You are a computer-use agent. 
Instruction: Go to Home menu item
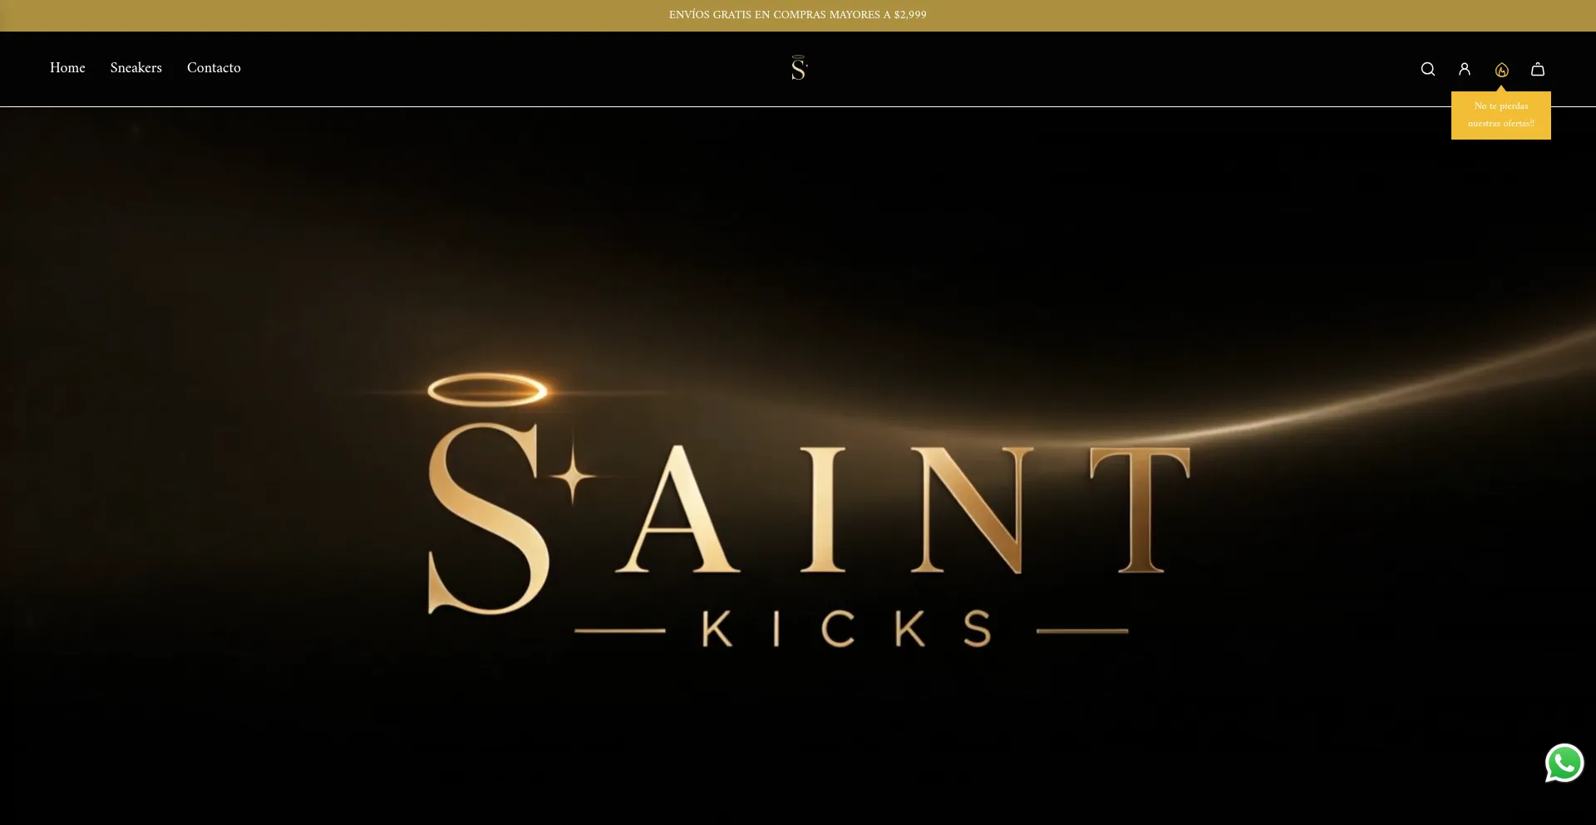[67, 68]
